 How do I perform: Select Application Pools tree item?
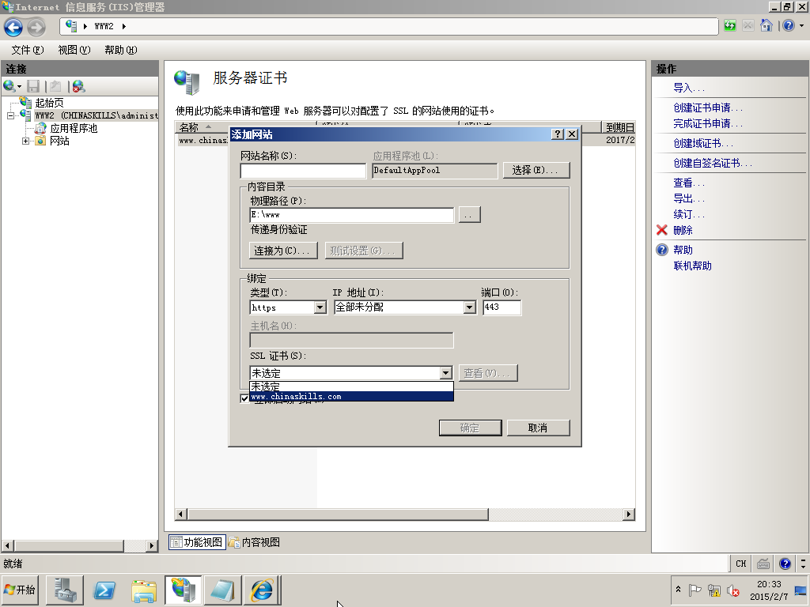pyautogui.click(x=74, y=128)
